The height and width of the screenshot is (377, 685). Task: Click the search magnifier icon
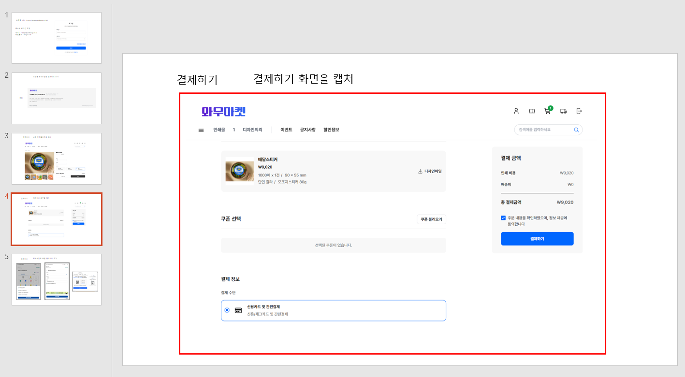(x=576, y=130)
